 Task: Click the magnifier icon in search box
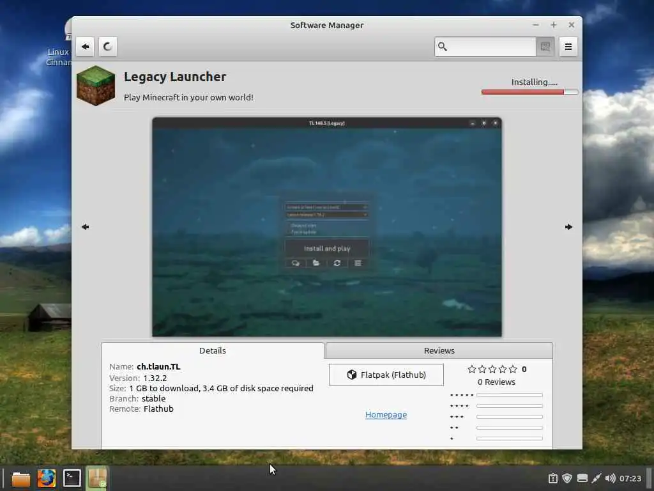(443, 46)
